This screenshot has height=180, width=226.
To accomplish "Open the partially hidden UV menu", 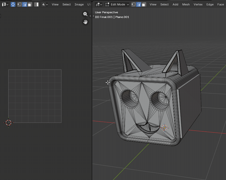I will pos(89,4).
